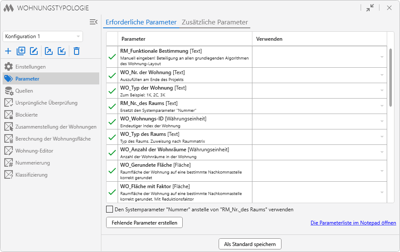The image size is (400, 252).
Task: Open the Konfiguration 1 dropdown
Action: click(43, 36)
